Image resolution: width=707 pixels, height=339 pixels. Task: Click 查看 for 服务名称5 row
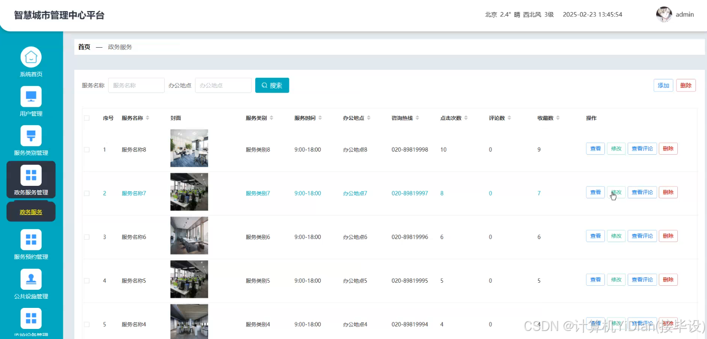point(595,280)
